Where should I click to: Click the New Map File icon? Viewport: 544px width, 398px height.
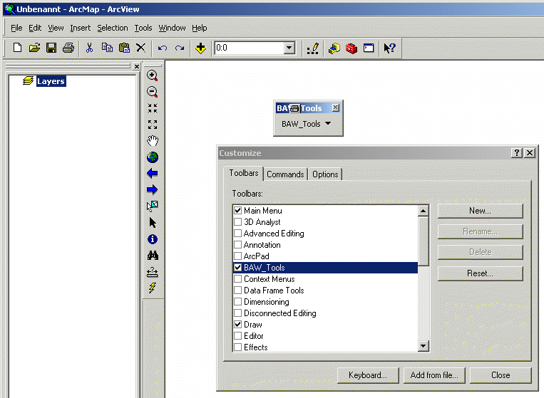pos(17,48)
